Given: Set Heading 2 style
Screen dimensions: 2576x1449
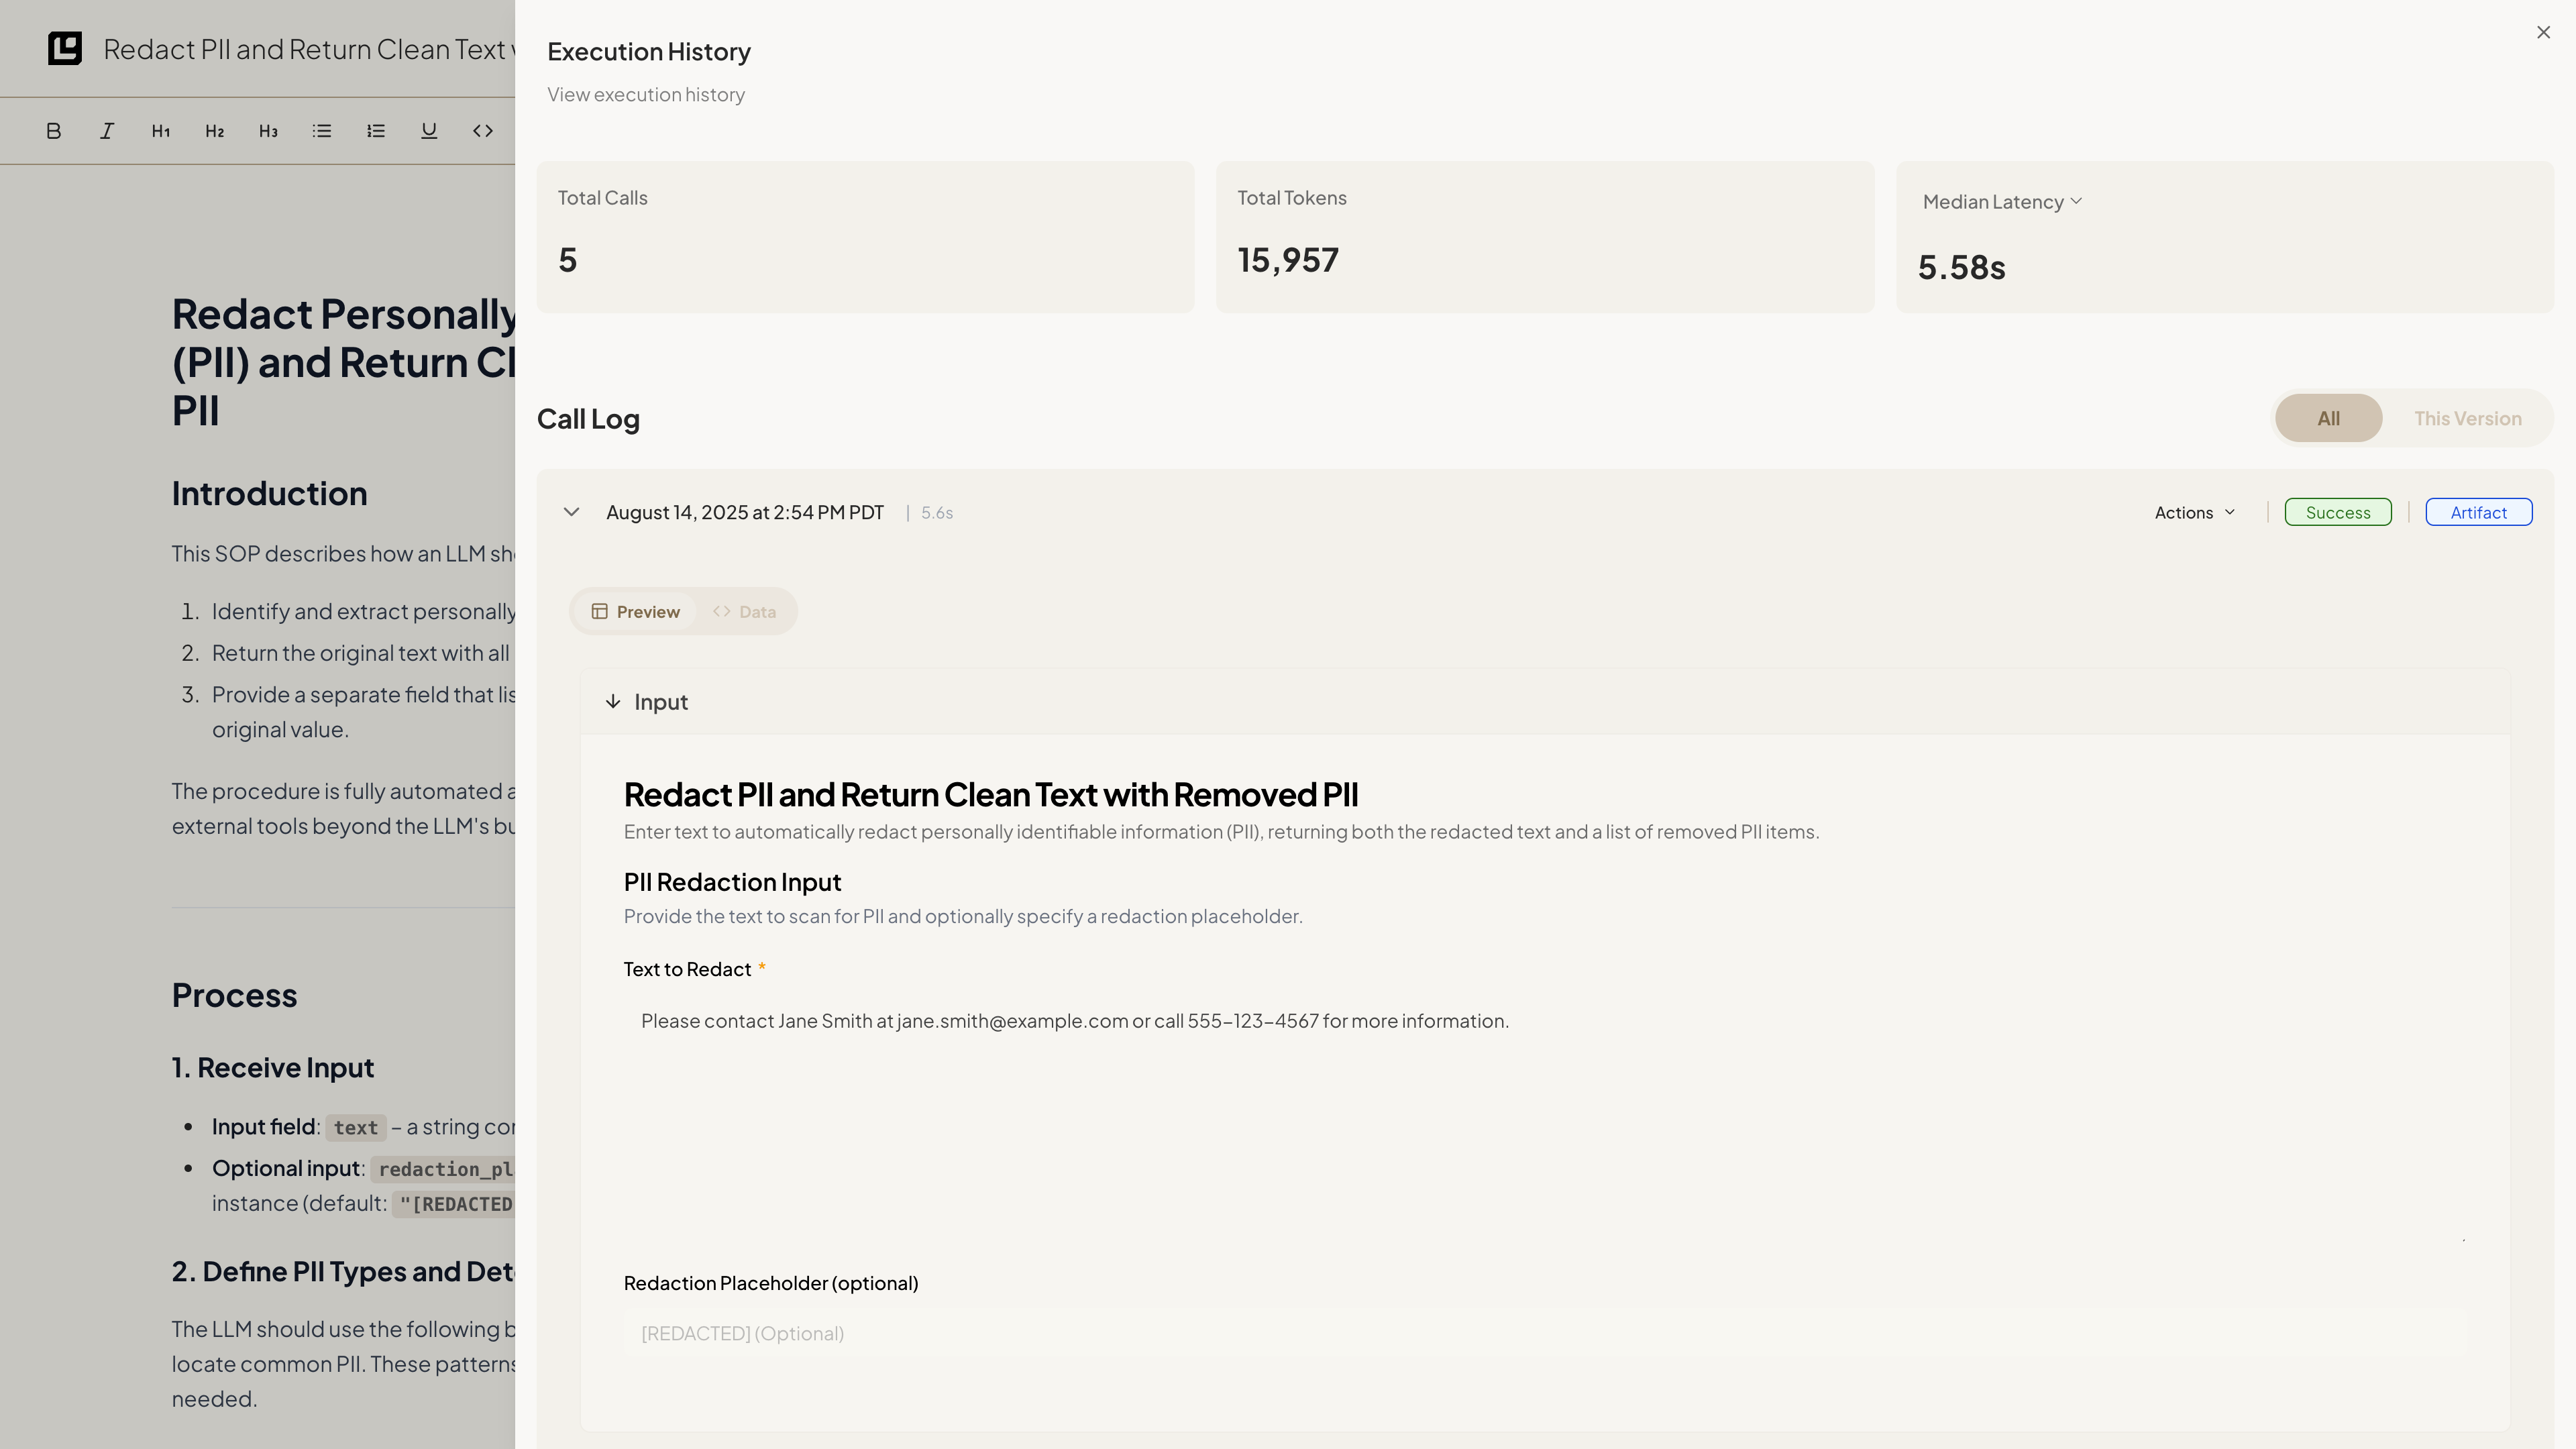Looking at the screenshot, I should (x=214, y=131).
